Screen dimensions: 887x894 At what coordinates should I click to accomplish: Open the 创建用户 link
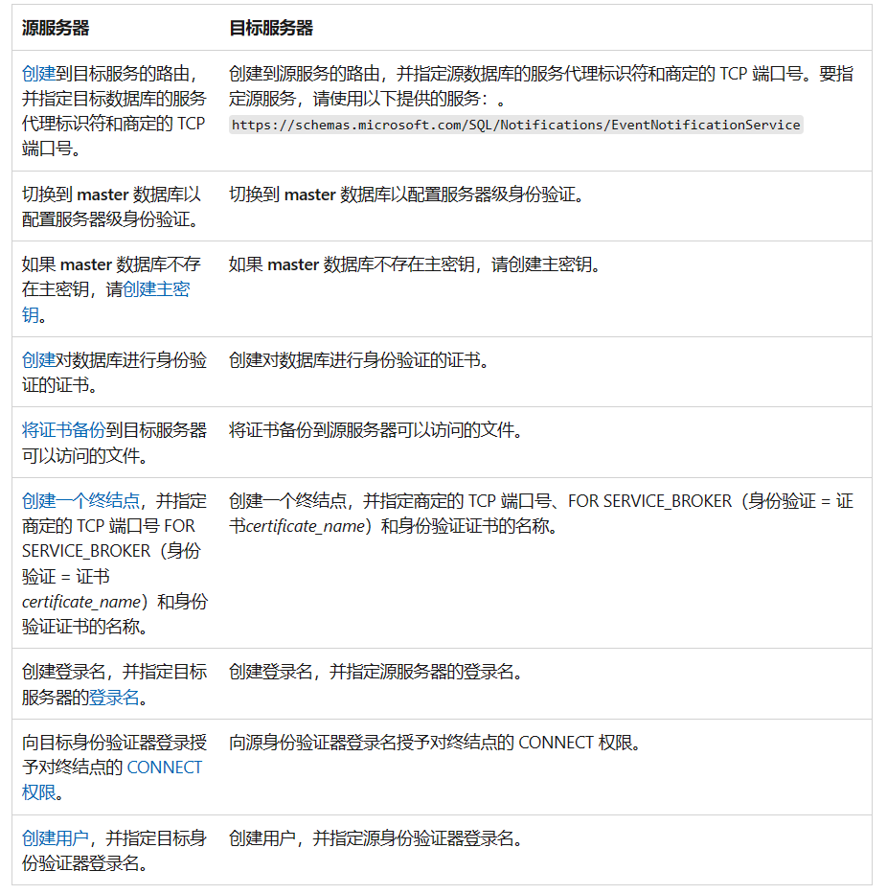click(x=56, y=838)
